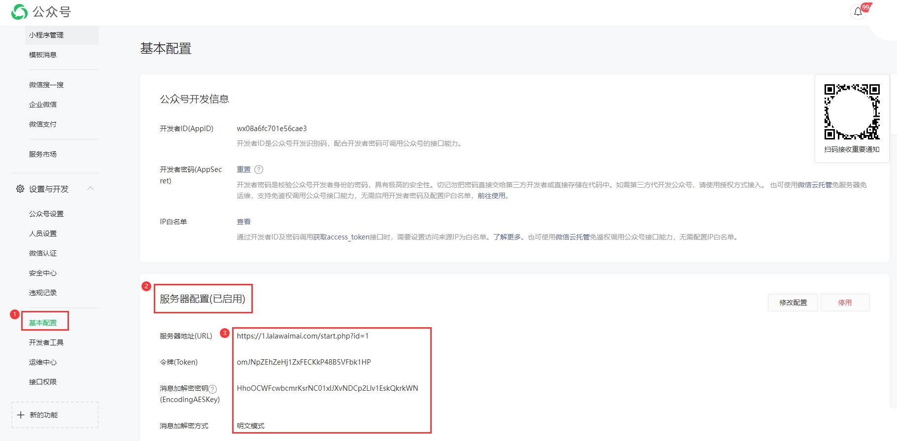The image size is (897, 441).
Task: Click the gear icon beside 设置与开发
Action: [20, 189]
